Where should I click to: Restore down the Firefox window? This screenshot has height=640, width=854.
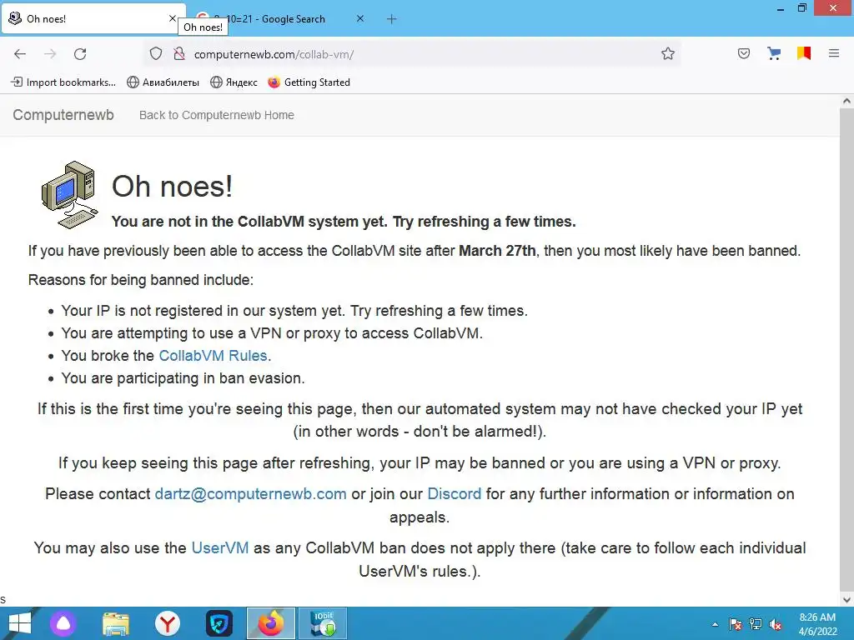(x=802, y=8)
